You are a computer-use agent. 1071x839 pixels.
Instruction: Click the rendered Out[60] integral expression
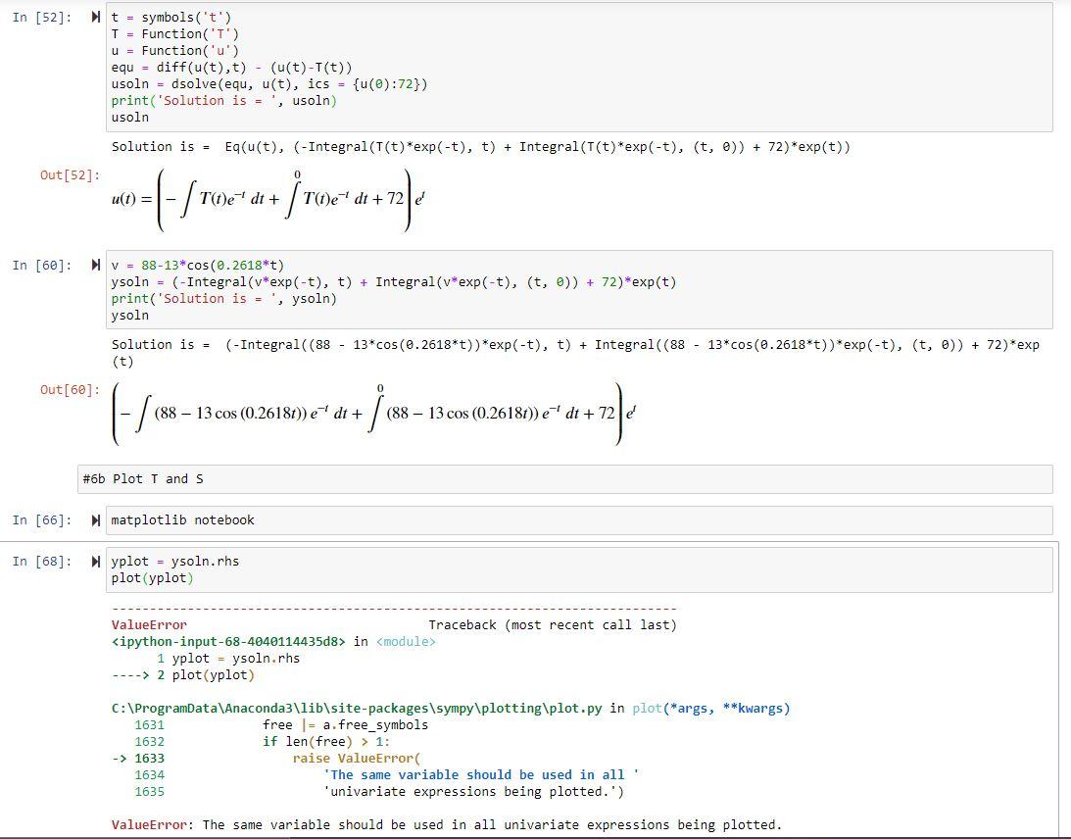tap(374, 414)
